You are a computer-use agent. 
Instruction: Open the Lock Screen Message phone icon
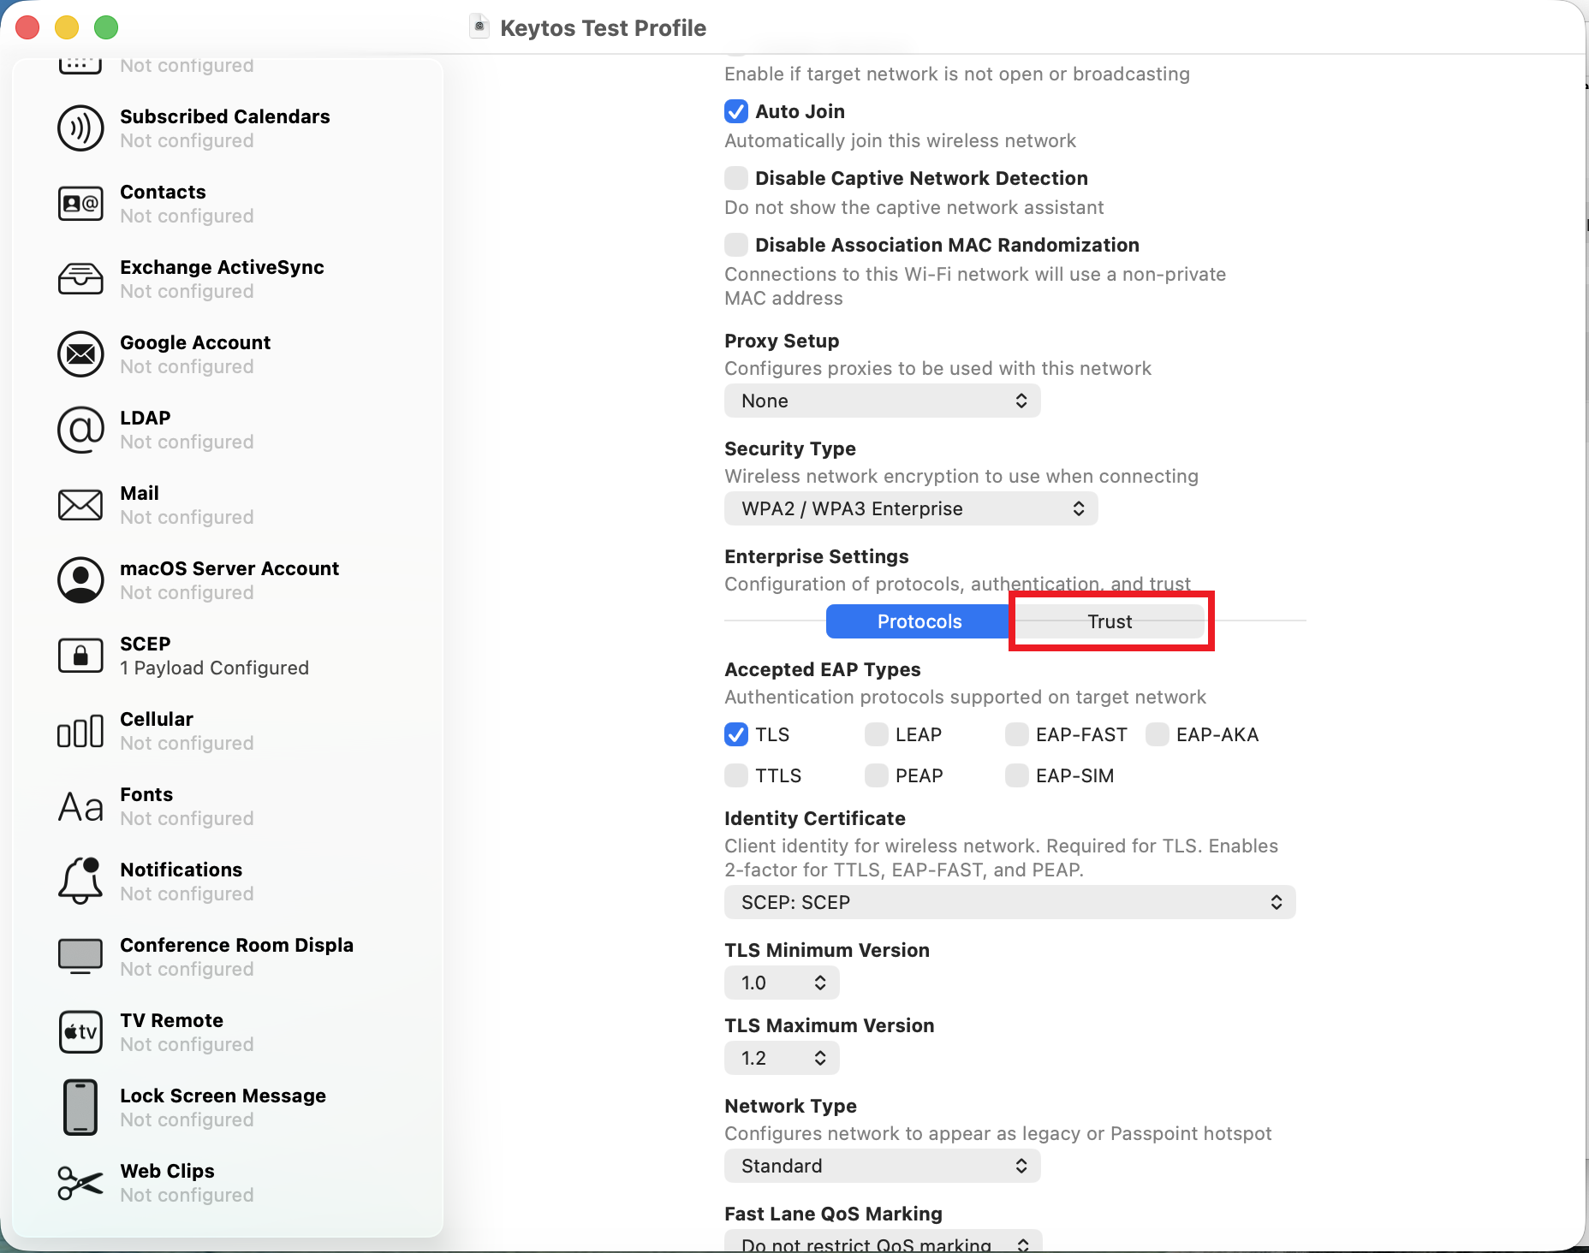80,1108
